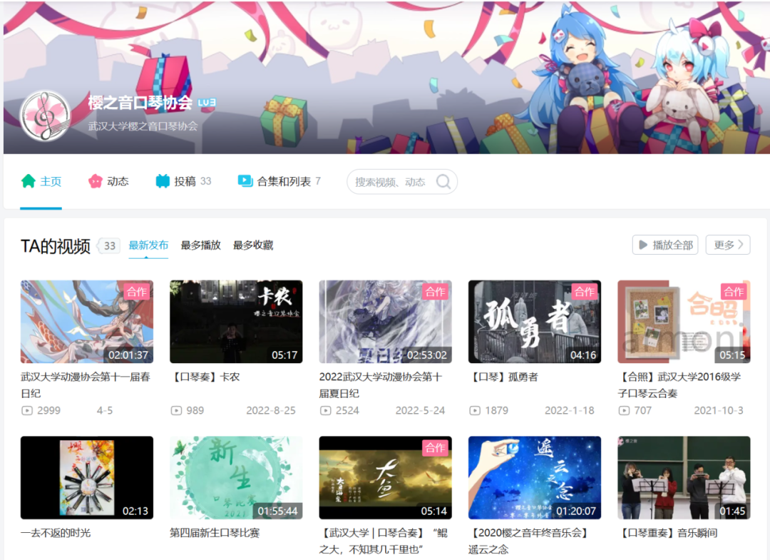Click the search magnifier icon

[443, 182]
